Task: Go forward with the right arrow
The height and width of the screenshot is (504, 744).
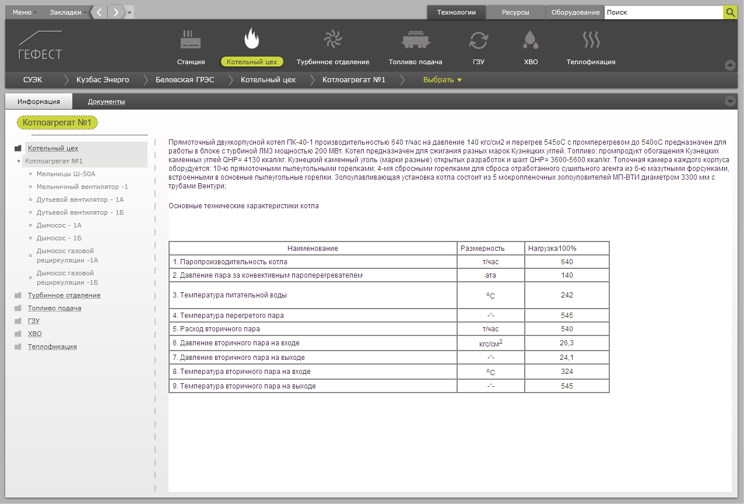Action: pos(117,12)
